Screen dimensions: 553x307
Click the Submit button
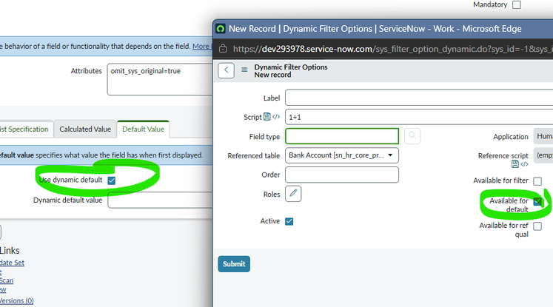coord(234,264)
